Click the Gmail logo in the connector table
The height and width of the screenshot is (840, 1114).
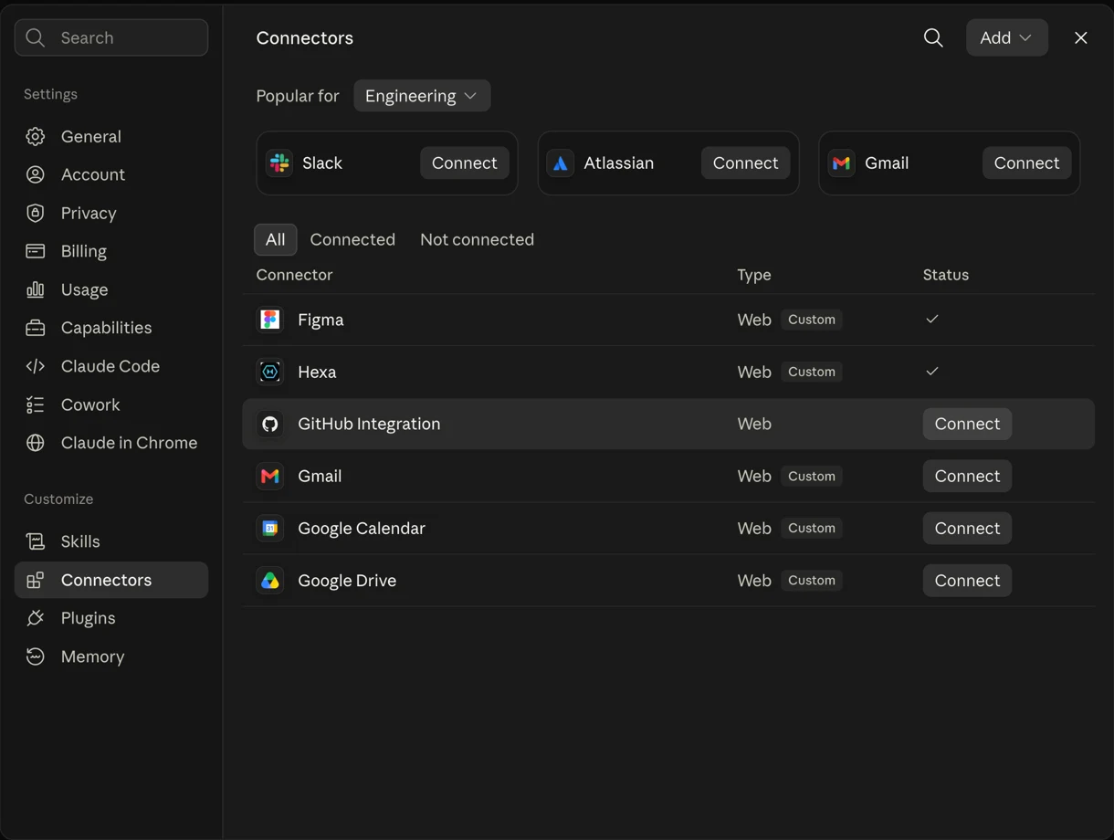point(270,476)
